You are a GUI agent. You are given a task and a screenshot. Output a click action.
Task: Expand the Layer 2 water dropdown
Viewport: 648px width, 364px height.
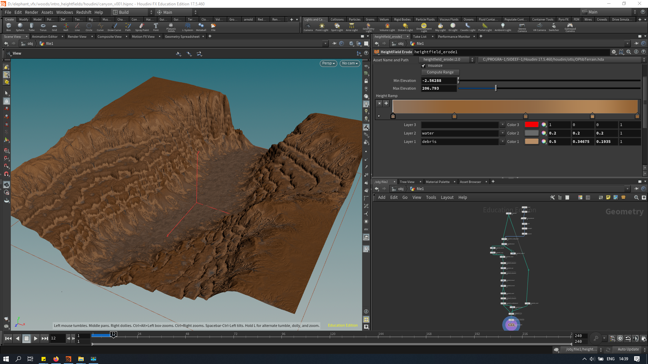(x=503, y=133)
